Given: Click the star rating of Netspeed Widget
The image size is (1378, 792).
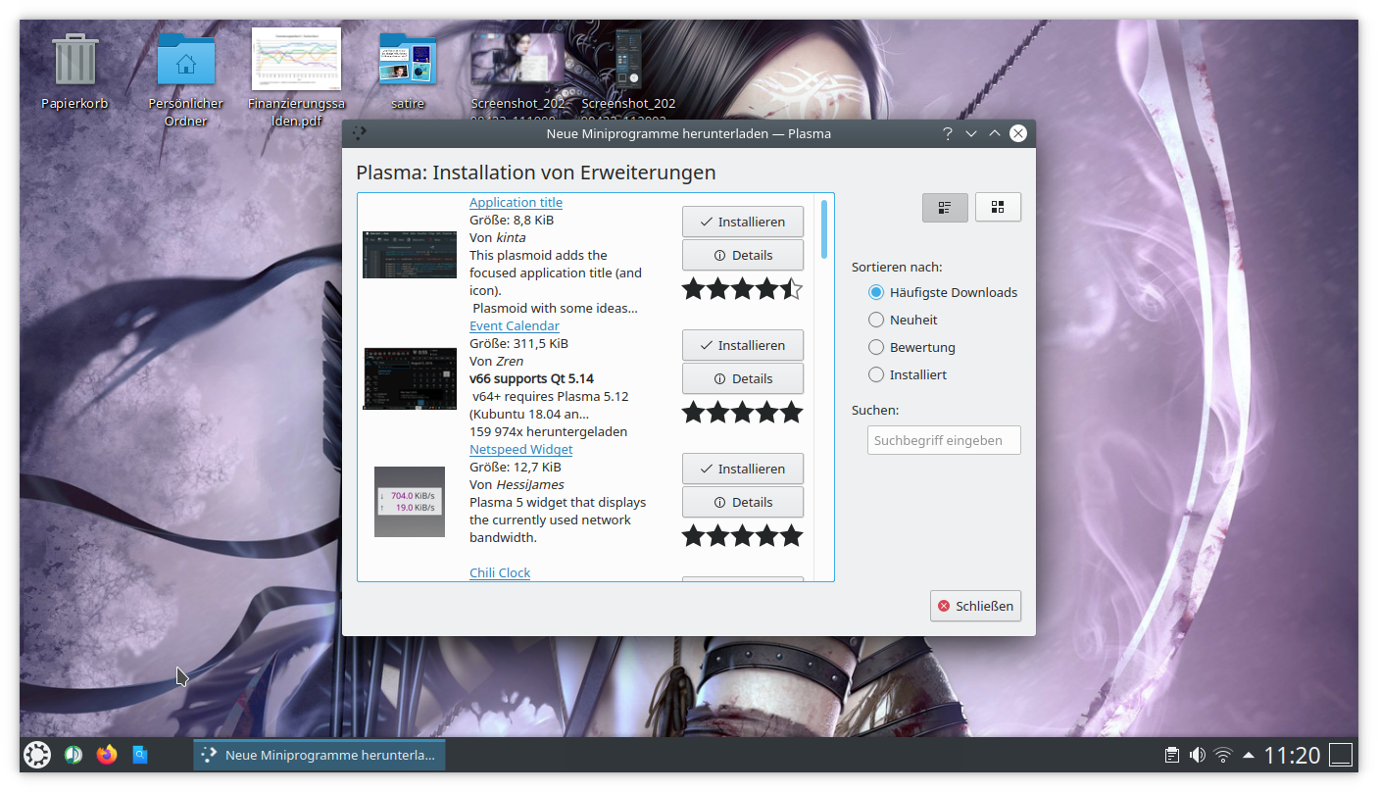Looking at the screenshot, I should coord(743,535).
